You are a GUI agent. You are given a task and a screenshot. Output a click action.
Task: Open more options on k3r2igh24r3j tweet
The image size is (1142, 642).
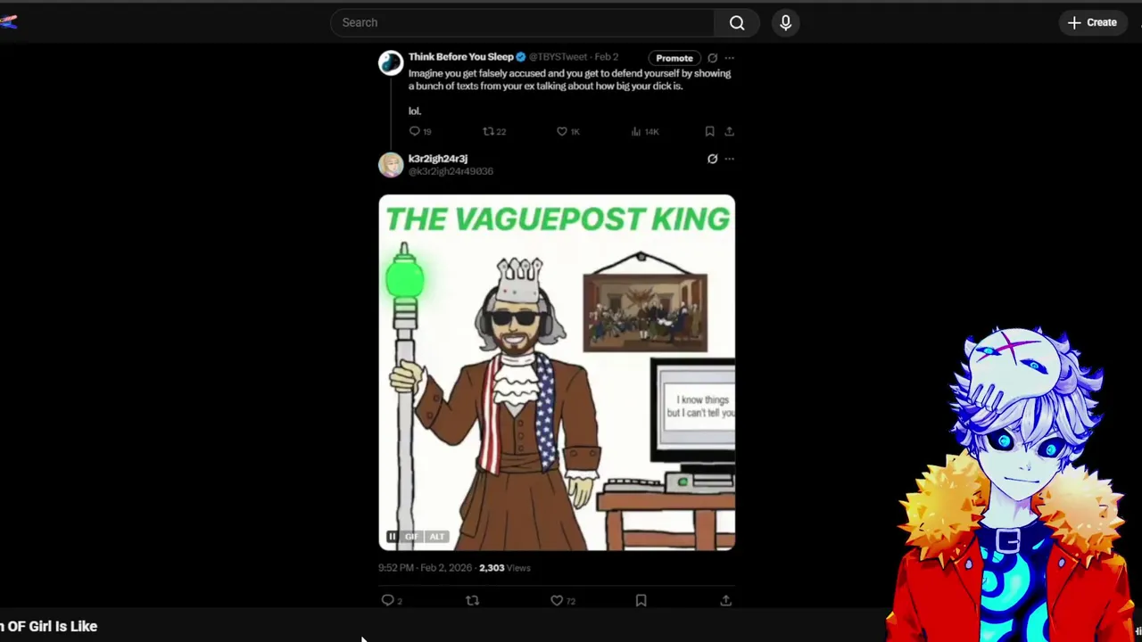pyautogui.click(x=729, y=159)
